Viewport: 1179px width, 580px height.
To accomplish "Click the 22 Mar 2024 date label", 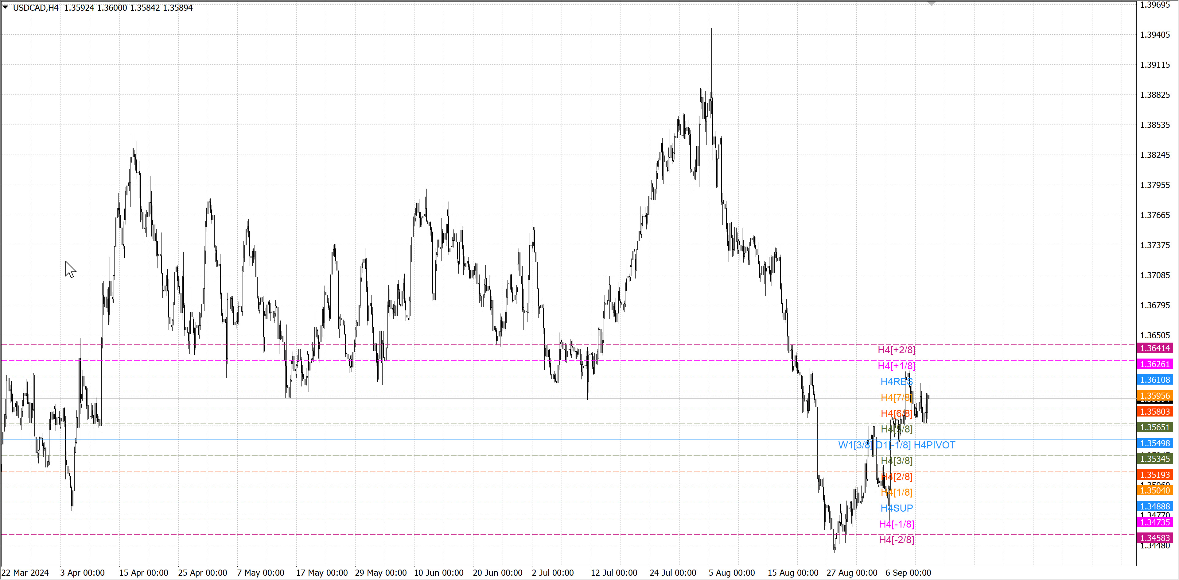I will pyautogui.click(x=25, y=573).
